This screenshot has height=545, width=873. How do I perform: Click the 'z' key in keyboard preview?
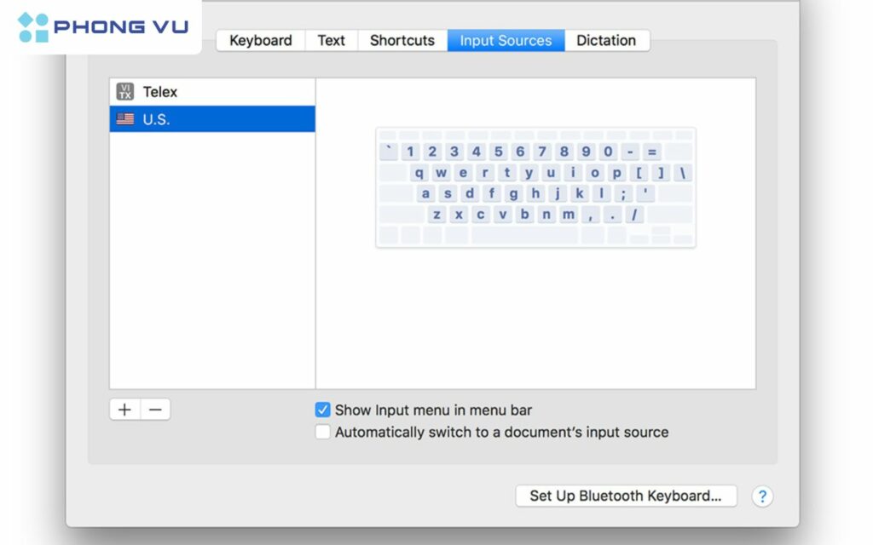(436, 215)
